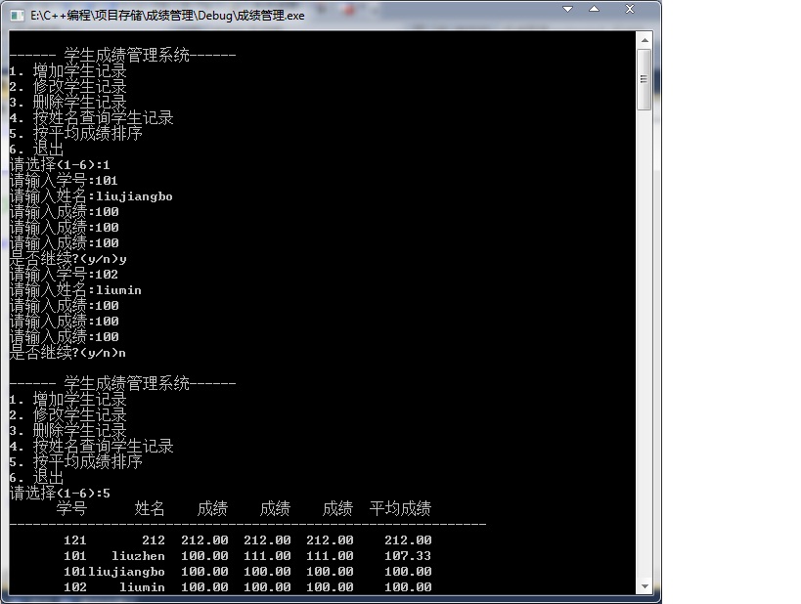
Task: Click first menu line '1. 增加学生记录'
Action: pos(67,71)
